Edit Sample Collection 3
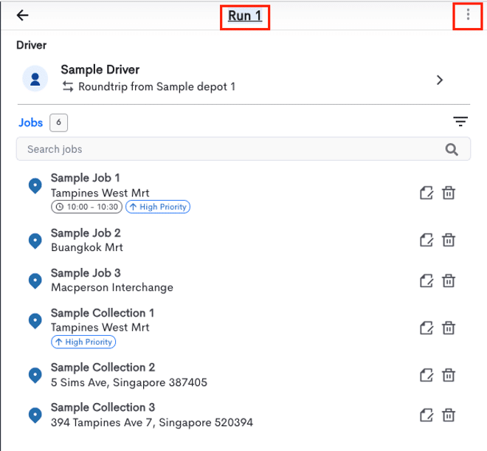Viewport: 487px width, 451px height. tap(426, 416)
